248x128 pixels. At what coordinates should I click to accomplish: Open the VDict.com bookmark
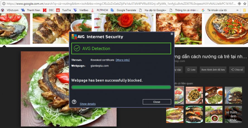10,10
